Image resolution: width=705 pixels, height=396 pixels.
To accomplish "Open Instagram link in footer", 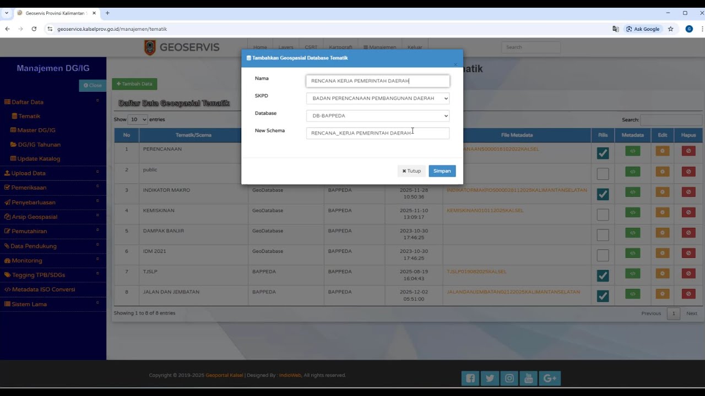I will [510, 378].
